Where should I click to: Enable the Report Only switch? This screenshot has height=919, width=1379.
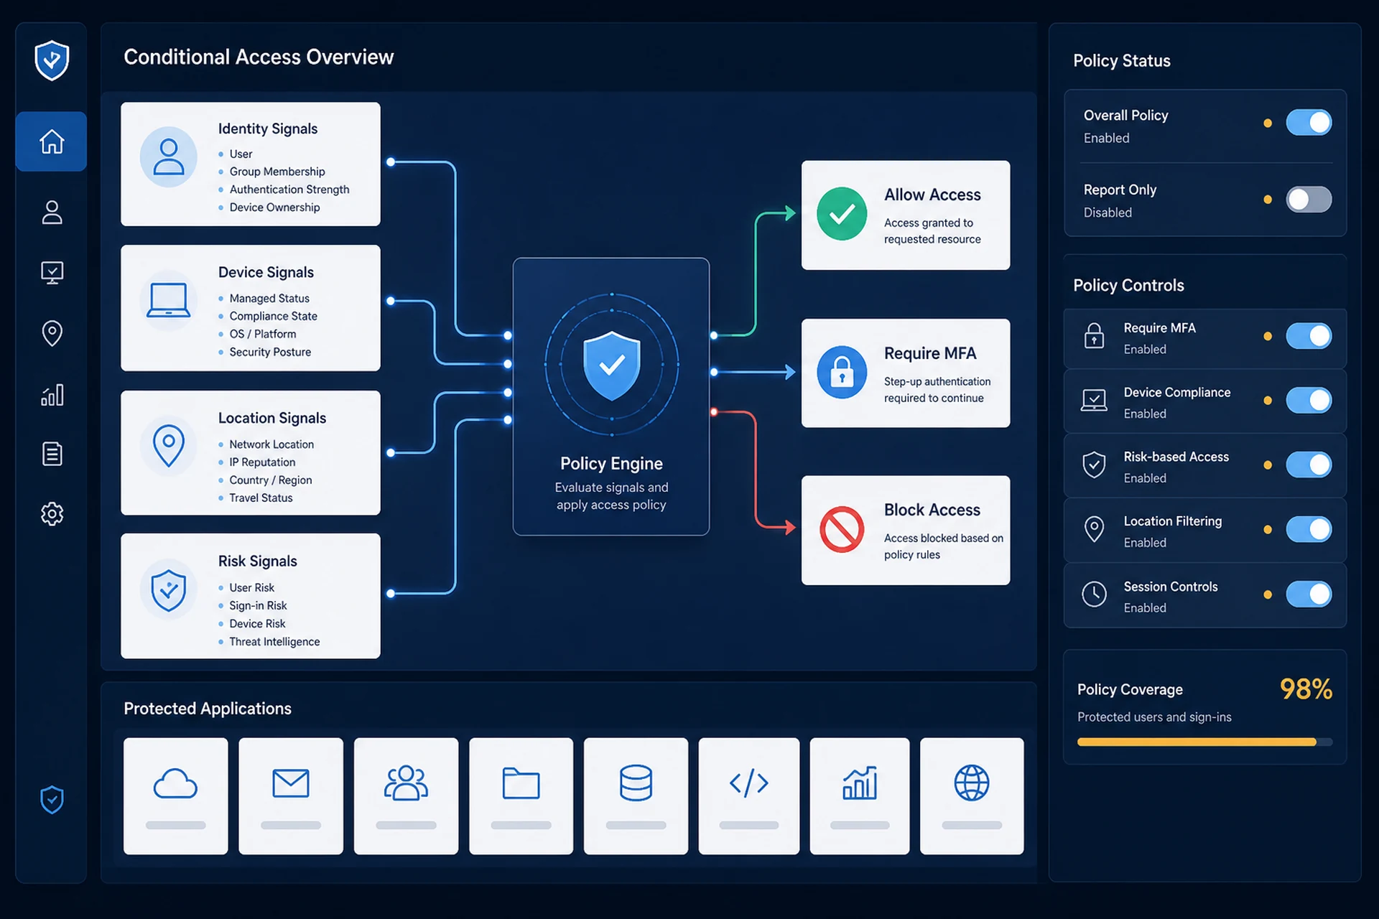(x=1309, y=200)
